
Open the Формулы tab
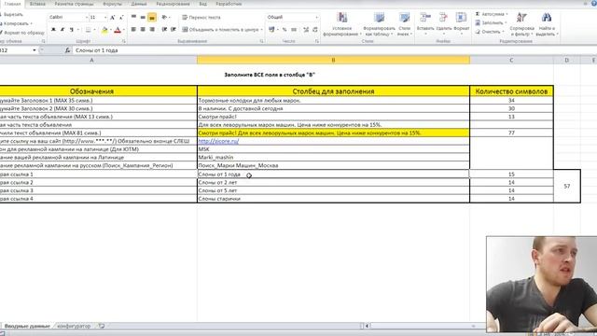coord(112,4)
